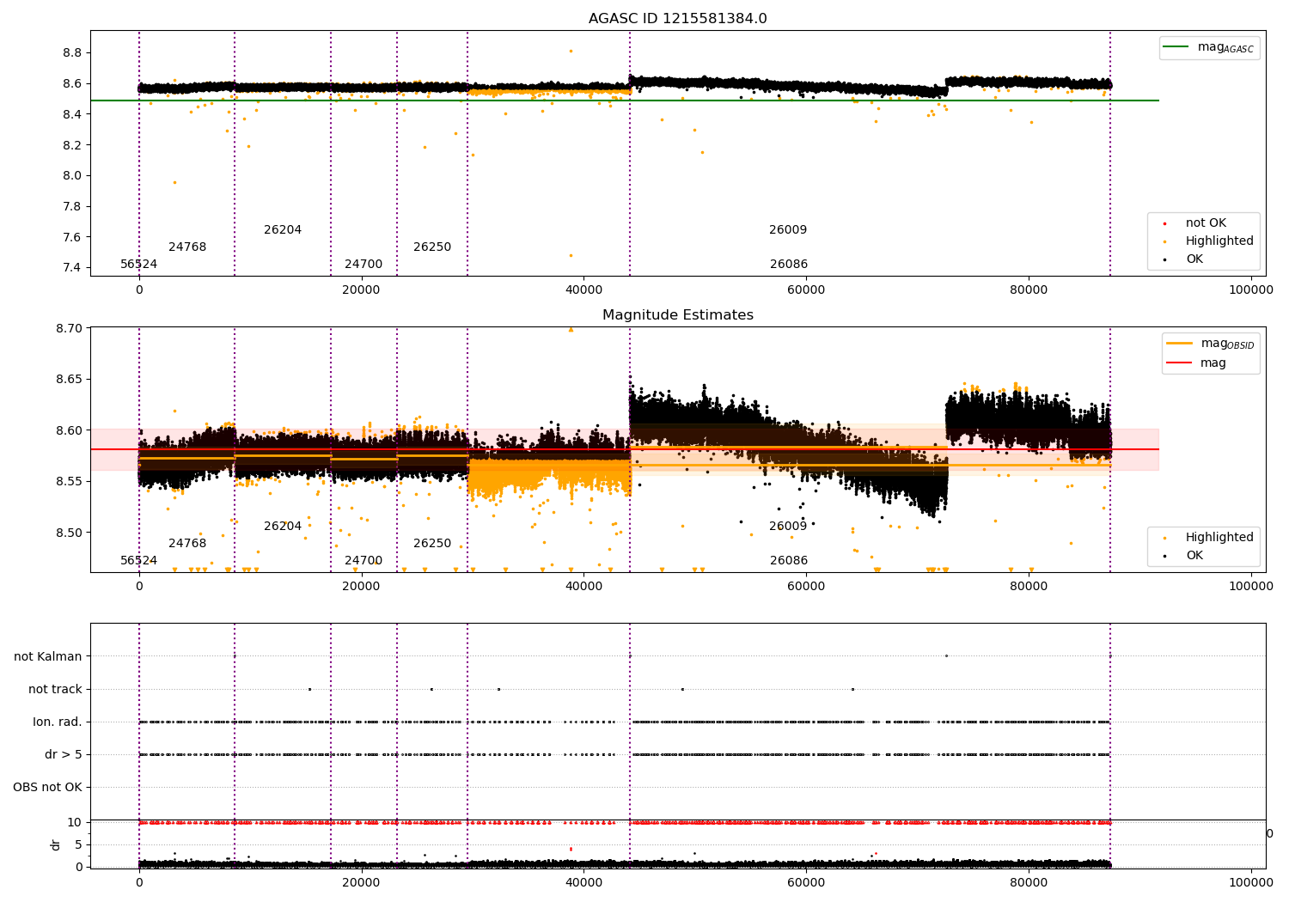Select the red 'mag' legend line sample
Viewport: 1289px width, 902px height.
coord(1179,363)
